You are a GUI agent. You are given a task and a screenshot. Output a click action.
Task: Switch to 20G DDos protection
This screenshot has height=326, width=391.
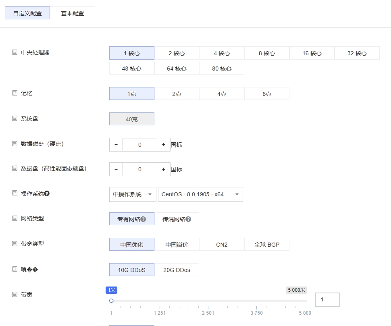coord(177,269)
